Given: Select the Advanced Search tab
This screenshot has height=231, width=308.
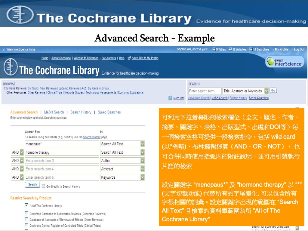Looking at the screenshot, I should [x=24, y=112].
